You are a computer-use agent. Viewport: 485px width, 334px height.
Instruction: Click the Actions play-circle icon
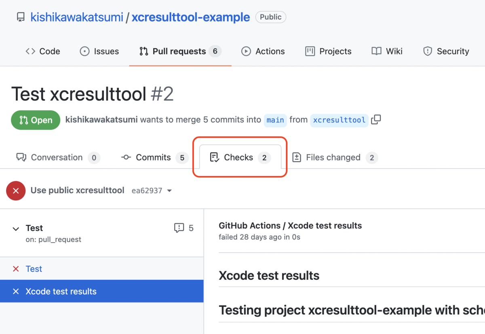pos(246,51)
